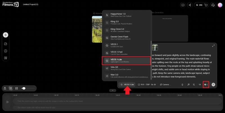The height and width of the screenshot is (113, 225).
Task: Open the 16:9 720P 8s settings dropdown
Action: pyautogui.click(x=147, y=84)
